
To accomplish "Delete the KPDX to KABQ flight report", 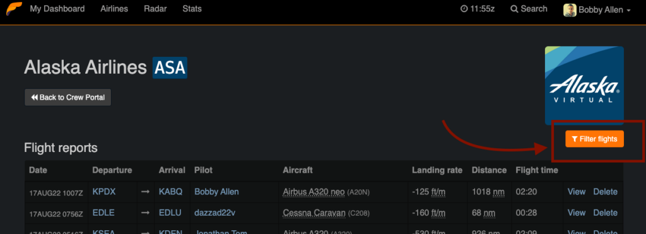I will pos(605,192).
